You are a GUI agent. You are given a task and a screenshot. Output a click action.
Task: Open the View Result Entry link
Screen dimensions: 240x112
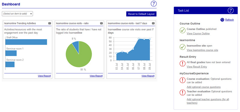[197, 67]
